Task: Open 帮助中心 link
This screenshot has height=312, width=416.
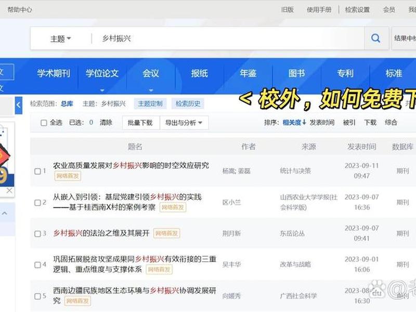Action: tap(20, 10)
